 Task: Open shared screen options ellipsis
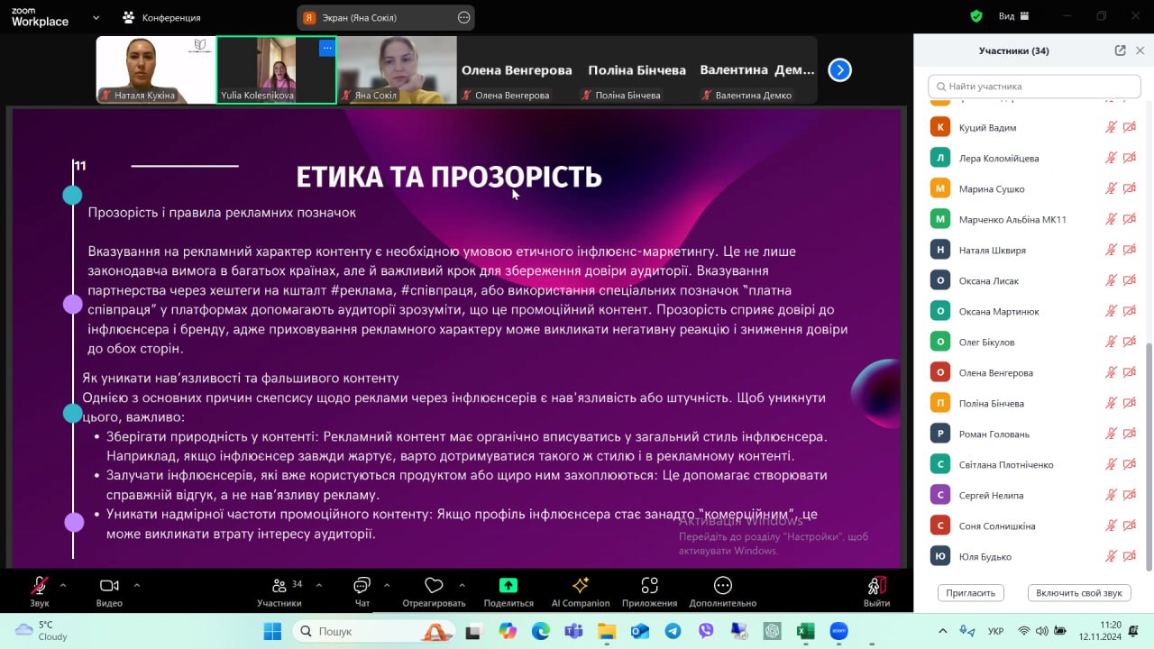464,17
